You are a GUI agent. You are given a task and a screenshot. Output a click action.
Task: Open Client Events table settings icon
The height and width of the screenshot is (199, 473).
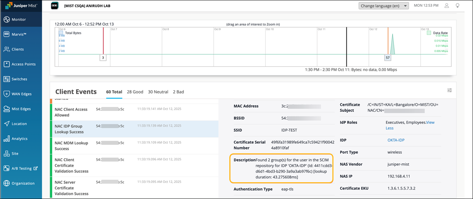[449, 90]
